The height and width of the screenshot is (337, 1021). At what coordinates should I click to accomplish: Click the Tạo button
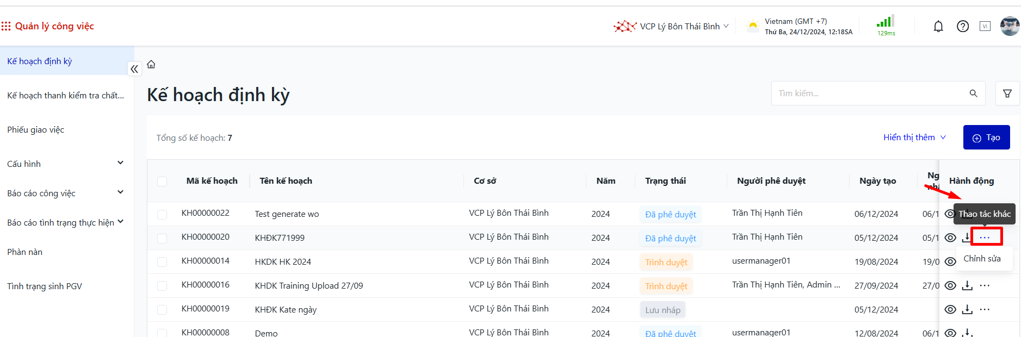pos(986,138)
